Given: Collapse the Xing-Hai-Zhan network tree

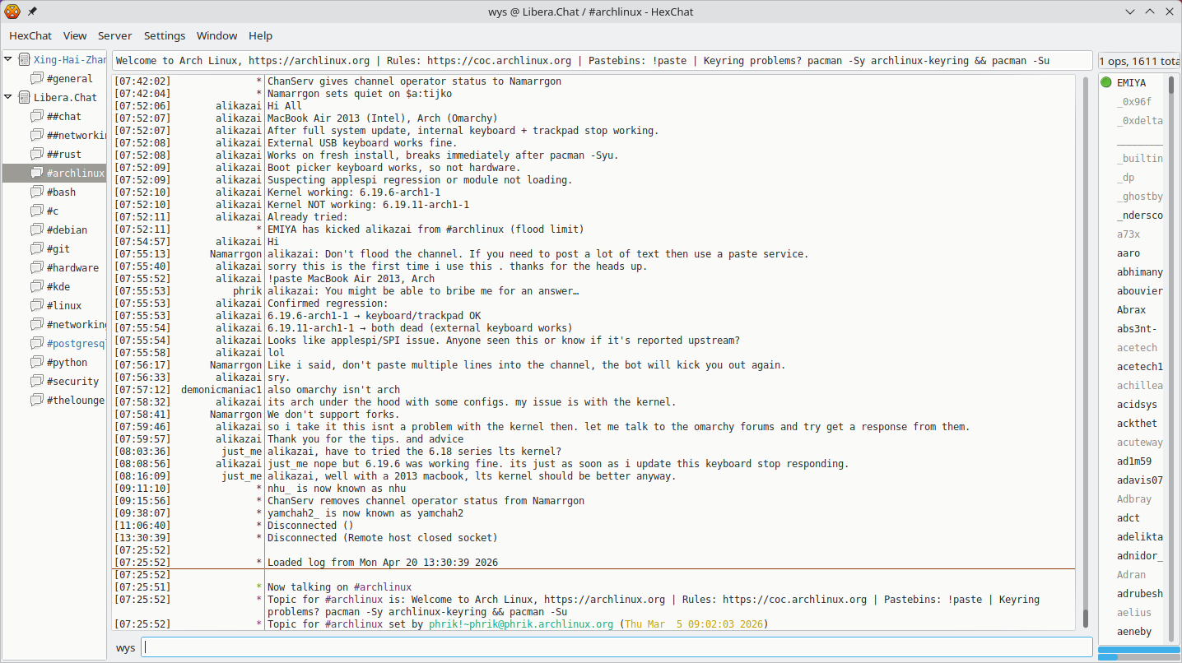Looking at the screenshot, I should (x=8, y=59).
